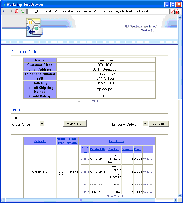
Task: Refresh the page with the green refresh icon
Action: pos(23,11)
